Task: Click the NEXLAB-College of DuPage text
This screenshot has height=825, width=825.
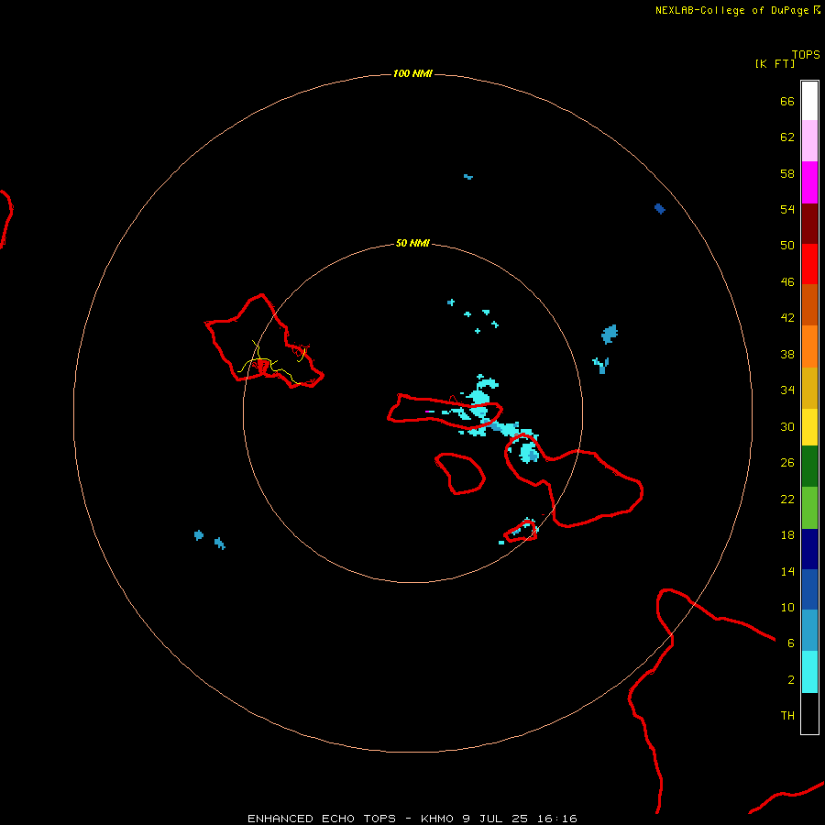Action: (x=731, y=10)
